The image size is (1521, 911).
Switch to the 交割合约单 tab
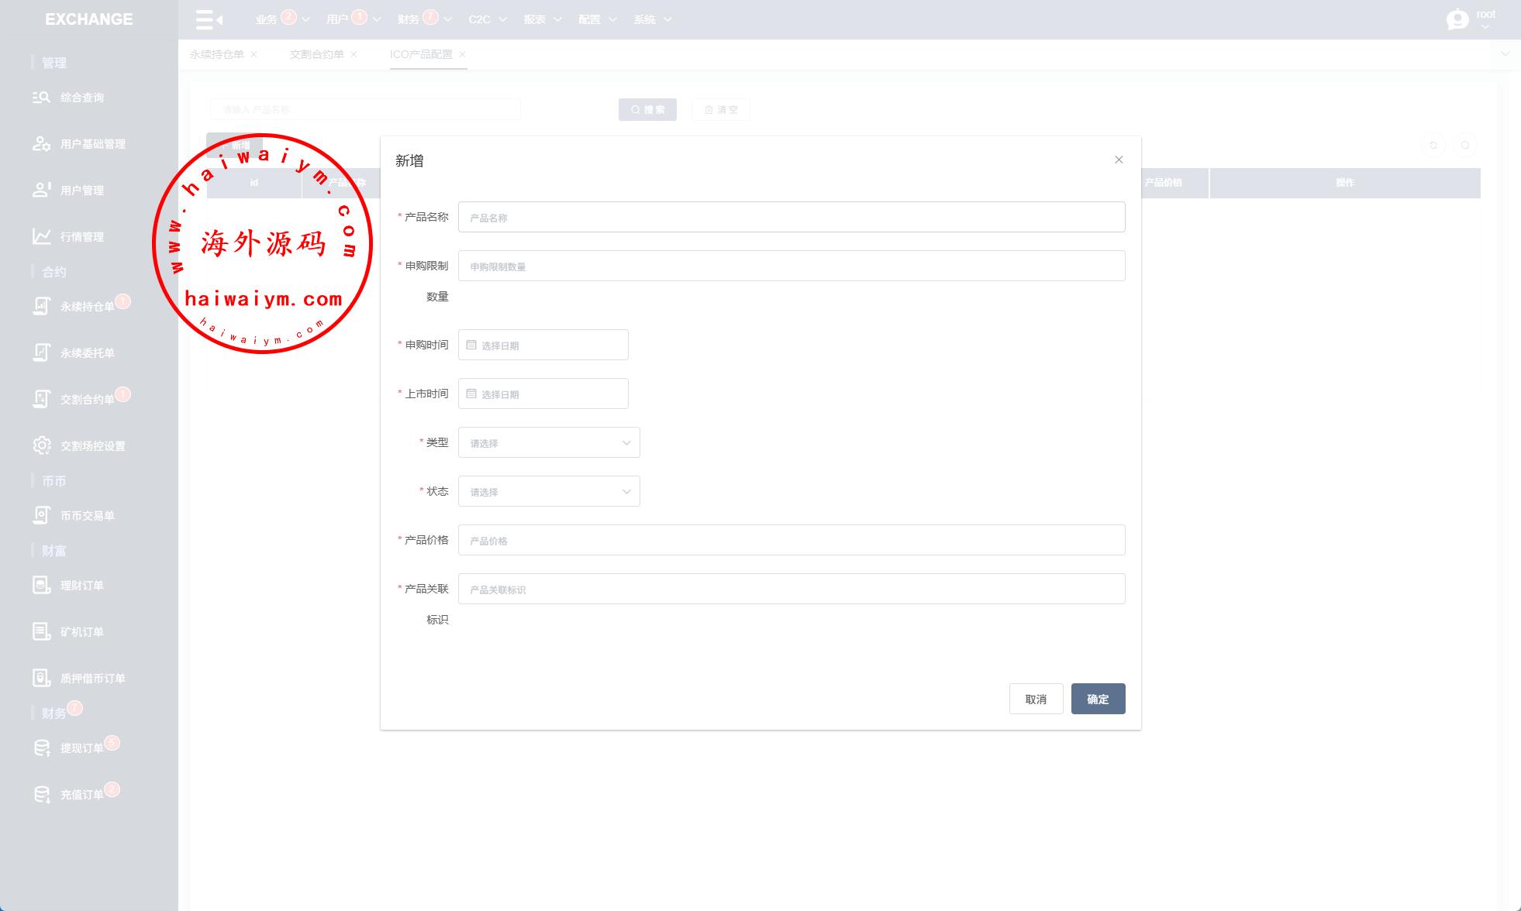(316, 54)
